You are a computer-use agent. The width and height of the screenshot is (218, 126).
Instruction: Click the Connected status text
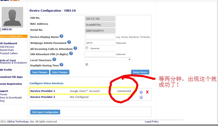coord(124,91)
